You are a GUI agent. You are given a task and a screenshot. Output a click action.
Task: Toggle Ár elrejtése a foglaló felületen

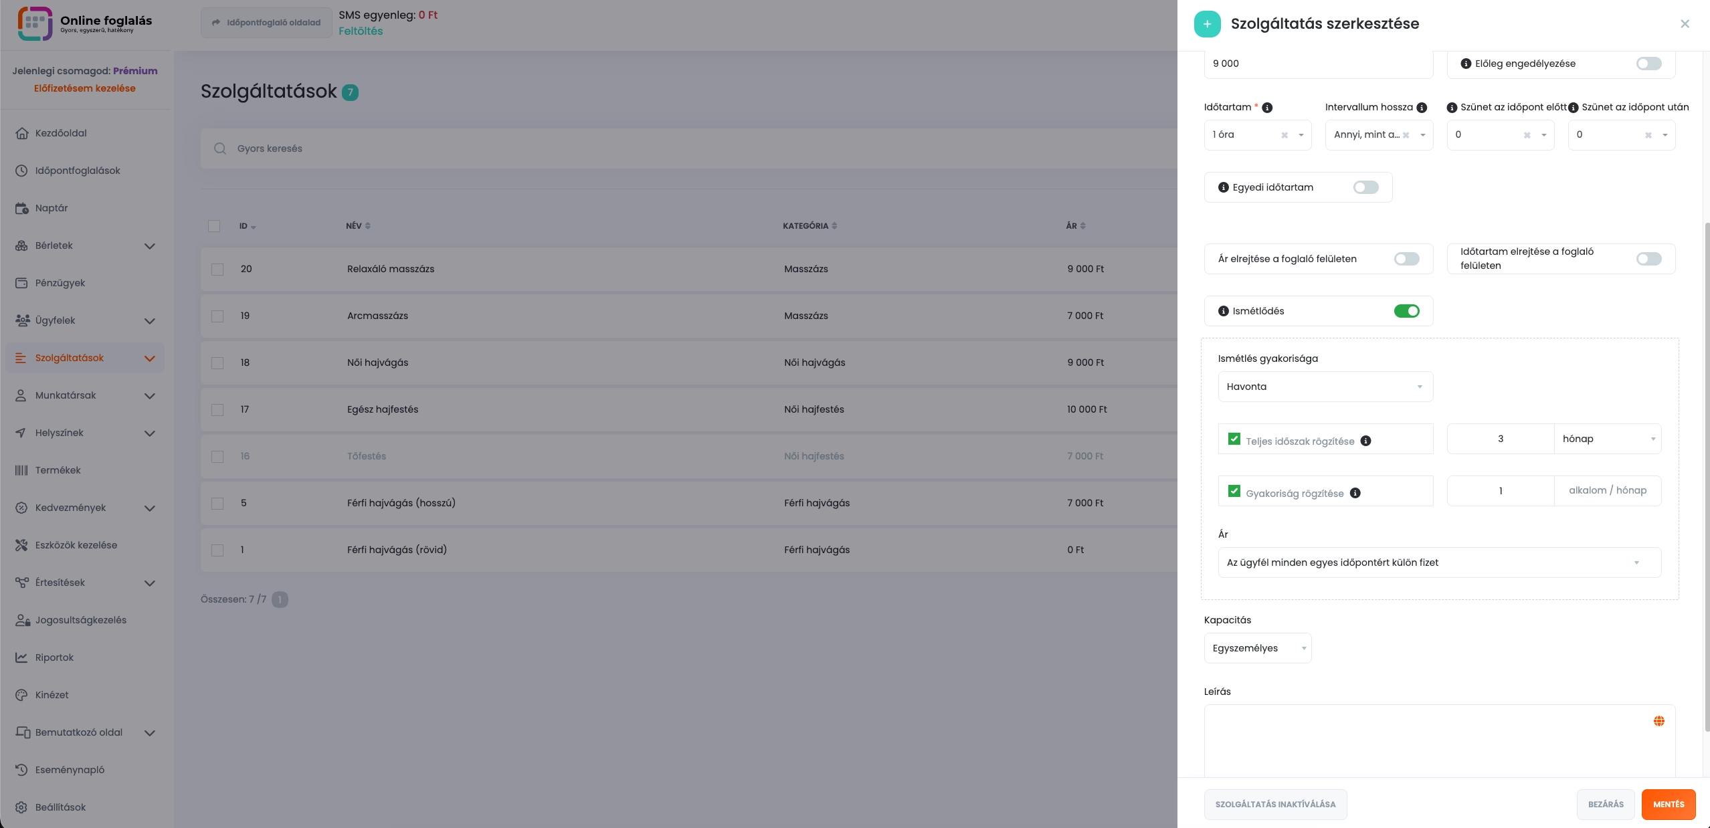pyautogui.click(x=1406, y=259)
